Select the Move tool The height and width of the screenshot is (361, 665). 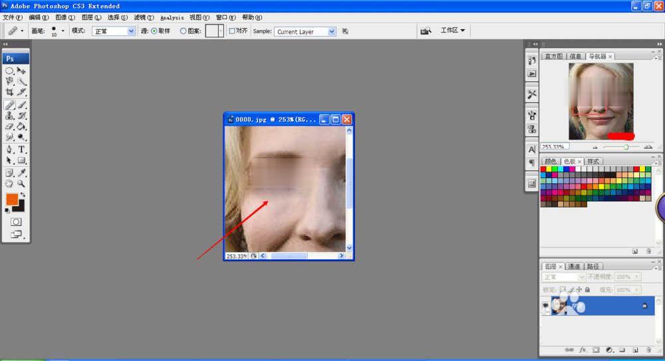point(21,70)
